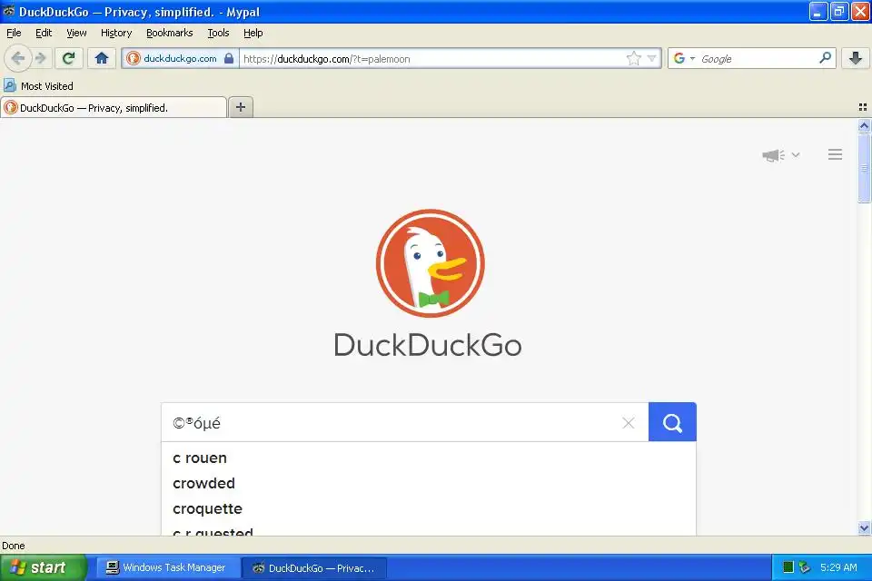
Task: Choose the 'croquette' suggestion
Action: point(428,508)
